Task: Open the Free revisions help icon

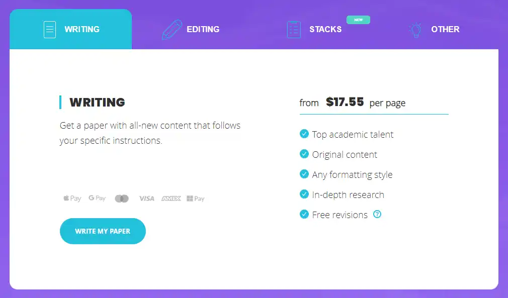Action: pos(377,215)
